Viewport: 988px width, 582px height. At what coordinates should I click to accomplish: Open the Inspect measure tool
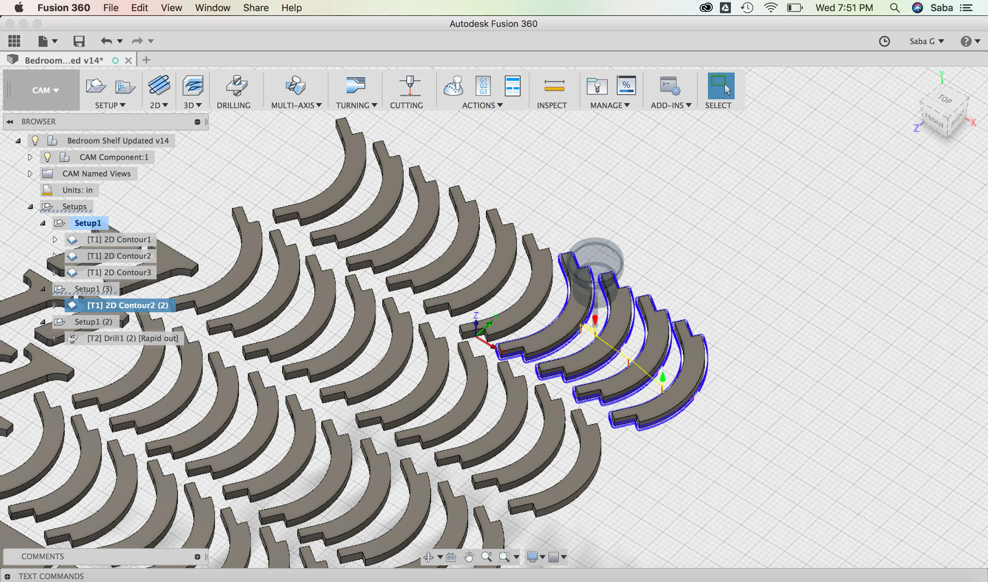(x=554, y=86)
